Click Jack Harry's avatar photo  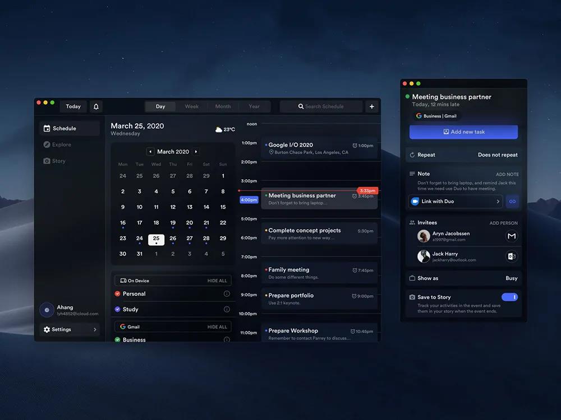[424, 256]
